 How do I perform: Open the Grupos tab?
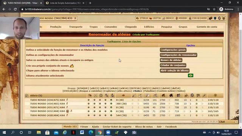[183, 27]
